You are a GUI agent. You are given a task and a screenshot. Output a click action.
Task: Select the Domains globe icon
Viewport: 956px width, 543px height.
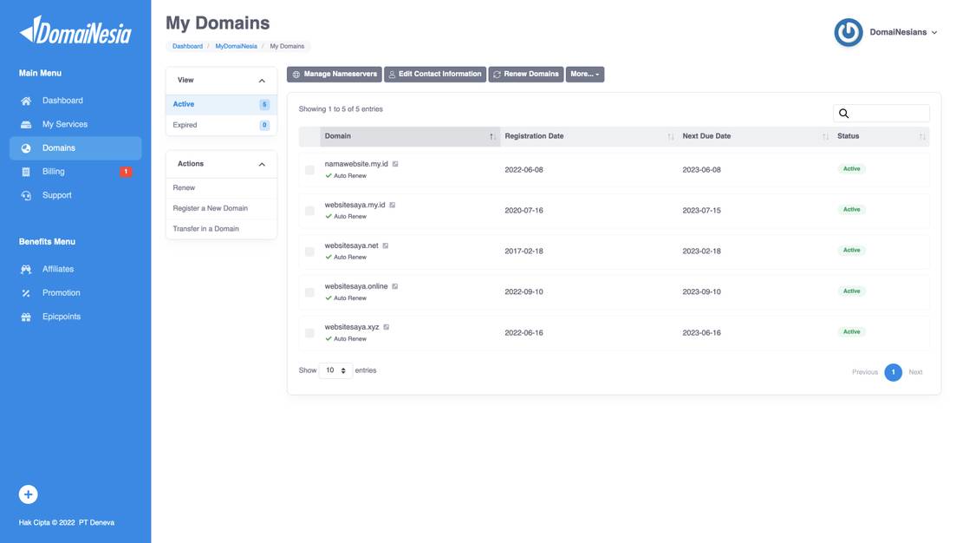click(27, 147)
